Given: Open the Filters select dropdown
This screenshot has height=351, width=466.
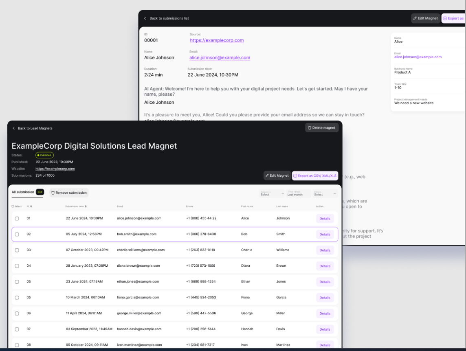Looking at the screenshot, I should click(325, 193).
